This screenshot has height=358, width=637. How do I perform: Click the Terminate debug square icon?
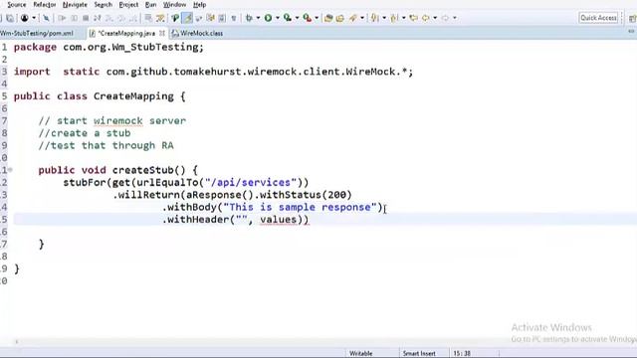pos(86,18)
